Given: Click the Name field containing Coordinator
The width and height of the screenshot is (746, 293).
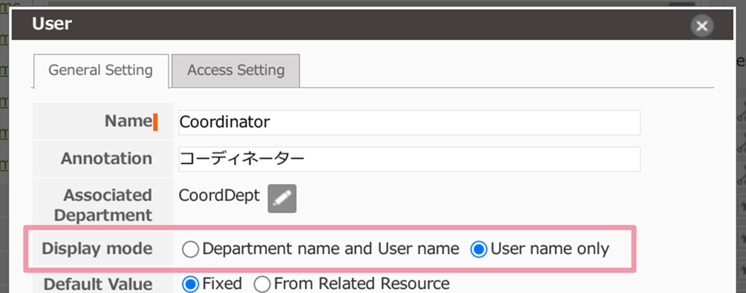Looking at the screenshot, I should pyautogui.click(x=409, y=122).
